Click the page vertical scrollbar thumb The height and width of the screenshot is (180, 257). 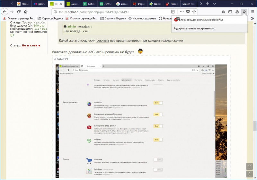255,126
